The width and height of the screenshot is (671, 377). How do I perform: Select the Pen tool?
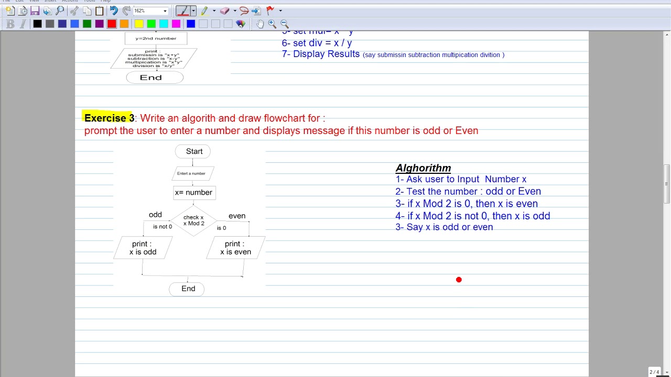point(182,10)
